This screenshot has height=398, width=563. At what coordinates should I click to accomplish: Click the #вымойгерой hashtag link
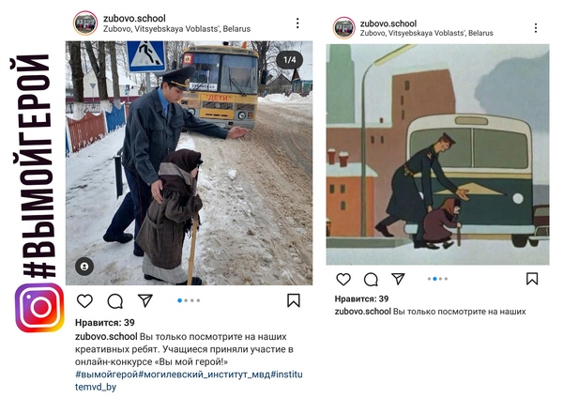(x=107, y=375)
